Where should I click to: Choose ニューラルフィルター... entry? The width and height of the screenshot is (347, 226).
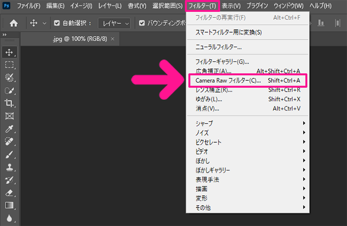click(x=248, y=47)
